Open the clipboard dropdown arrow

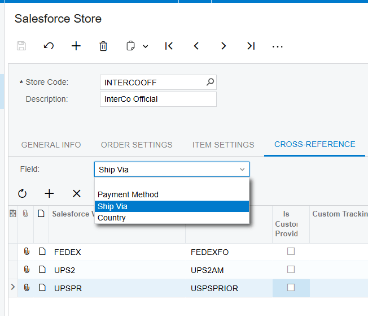tap(146, 46)
